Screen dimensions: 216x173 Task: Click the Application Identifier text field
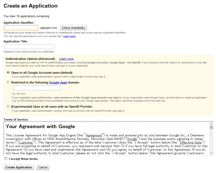(x=21, y=28)
